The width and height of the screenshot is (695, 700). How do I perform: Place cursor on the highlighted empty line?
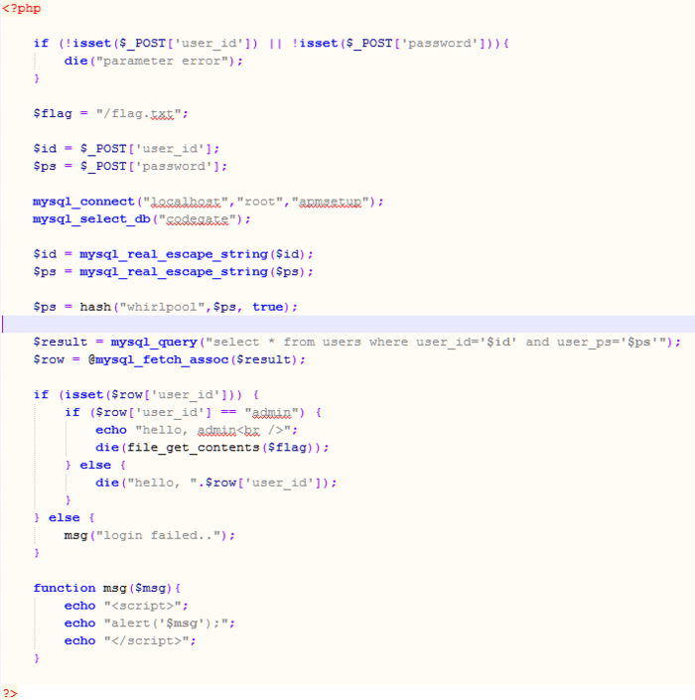click(347, 324)
